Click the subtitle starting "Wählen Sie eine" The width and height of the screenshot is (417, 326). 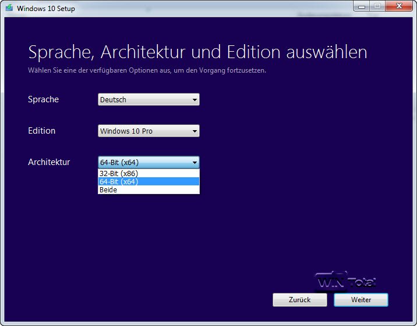click(x=147, y=70)
